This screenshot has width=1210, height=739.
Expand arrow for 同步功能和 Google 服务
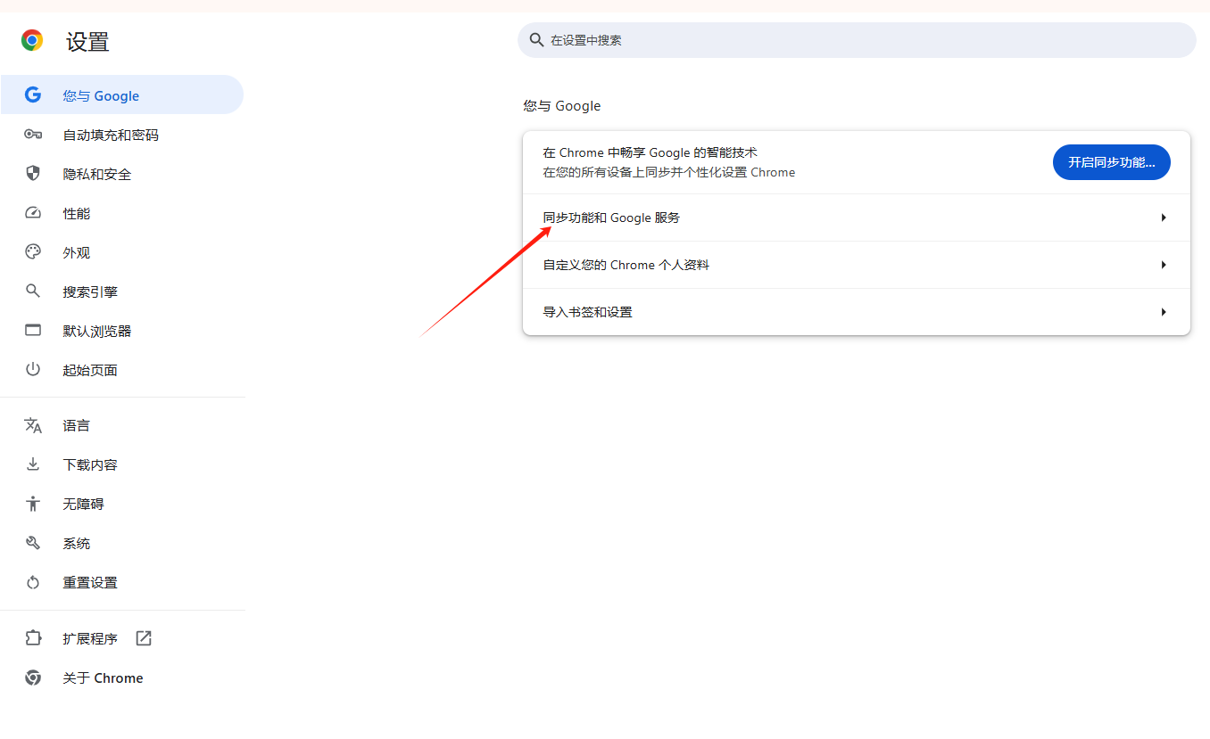(1164, 218)
